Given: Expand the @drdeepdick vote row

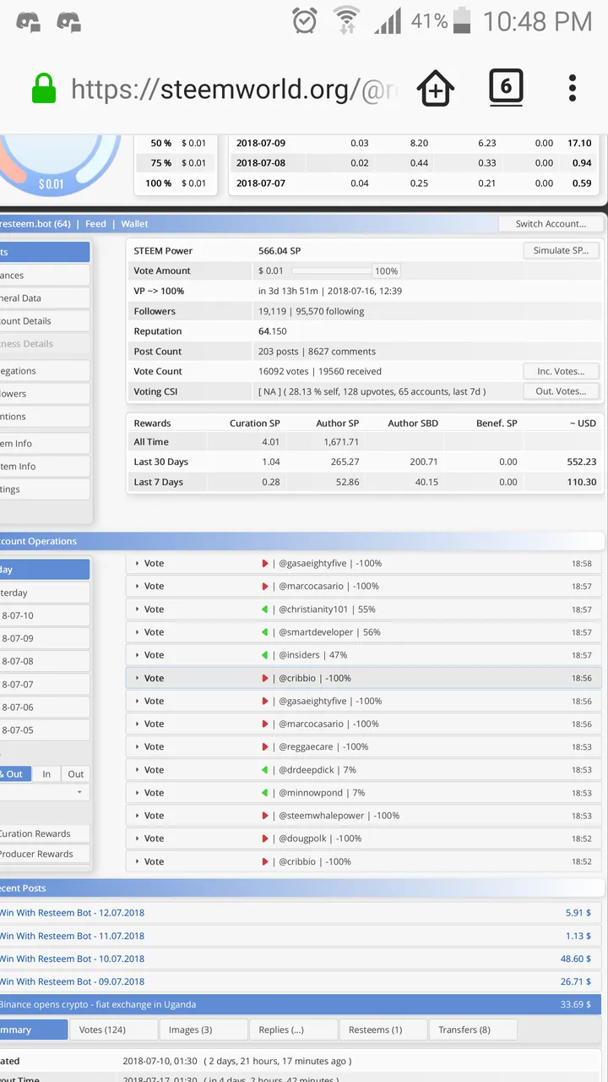Looking at the screenshot, I should click(x=365, y=769).
